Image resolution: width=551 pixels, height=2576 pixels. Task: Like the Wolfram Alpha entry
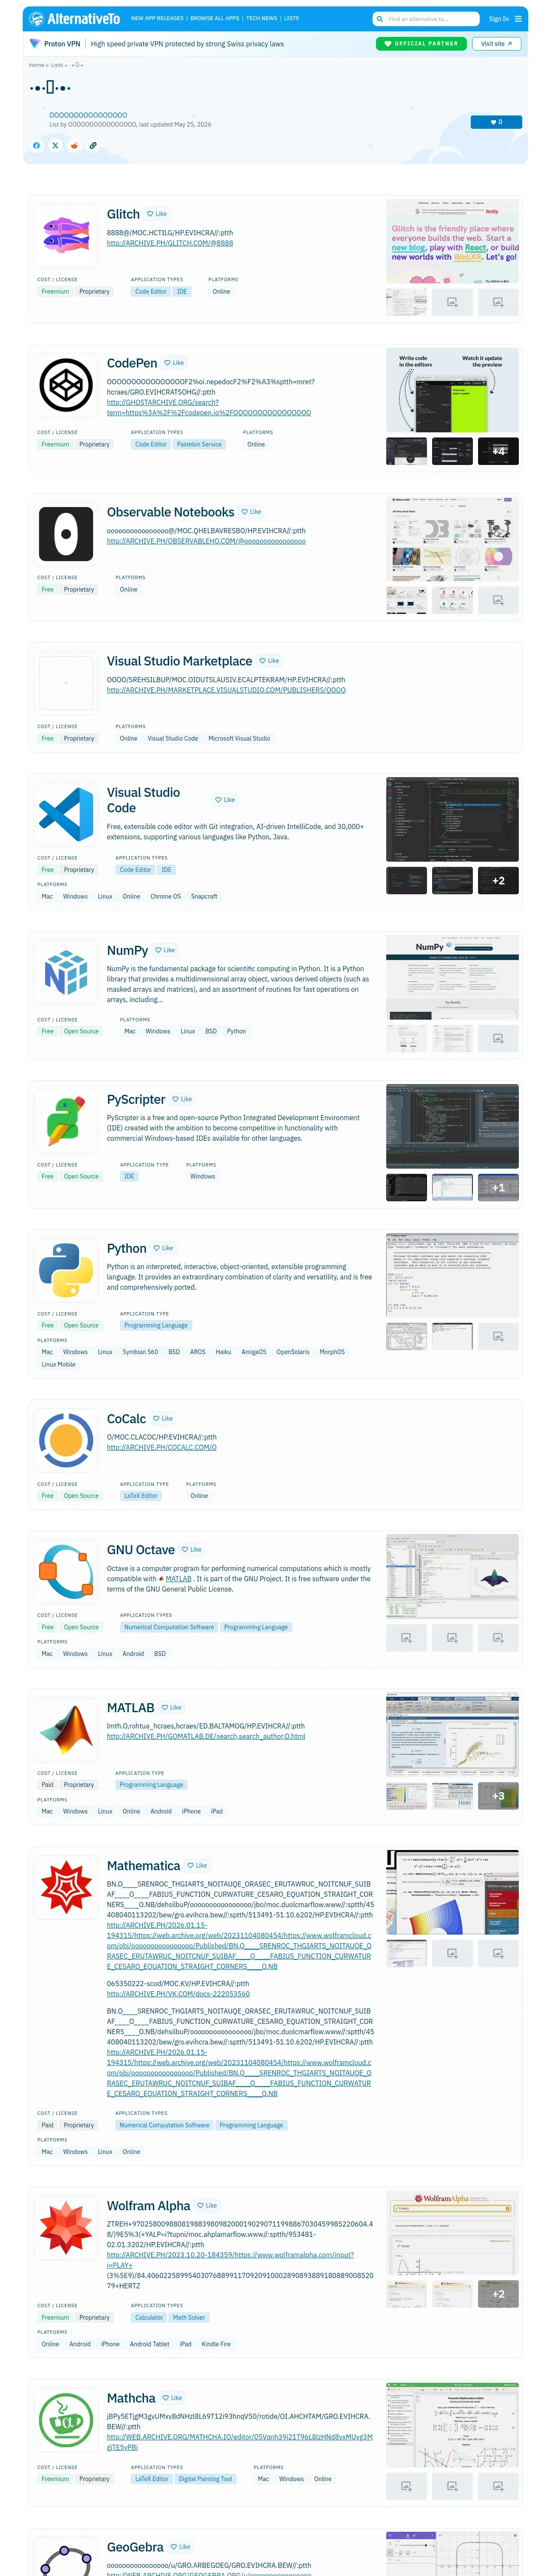[x=207, y=2206]
